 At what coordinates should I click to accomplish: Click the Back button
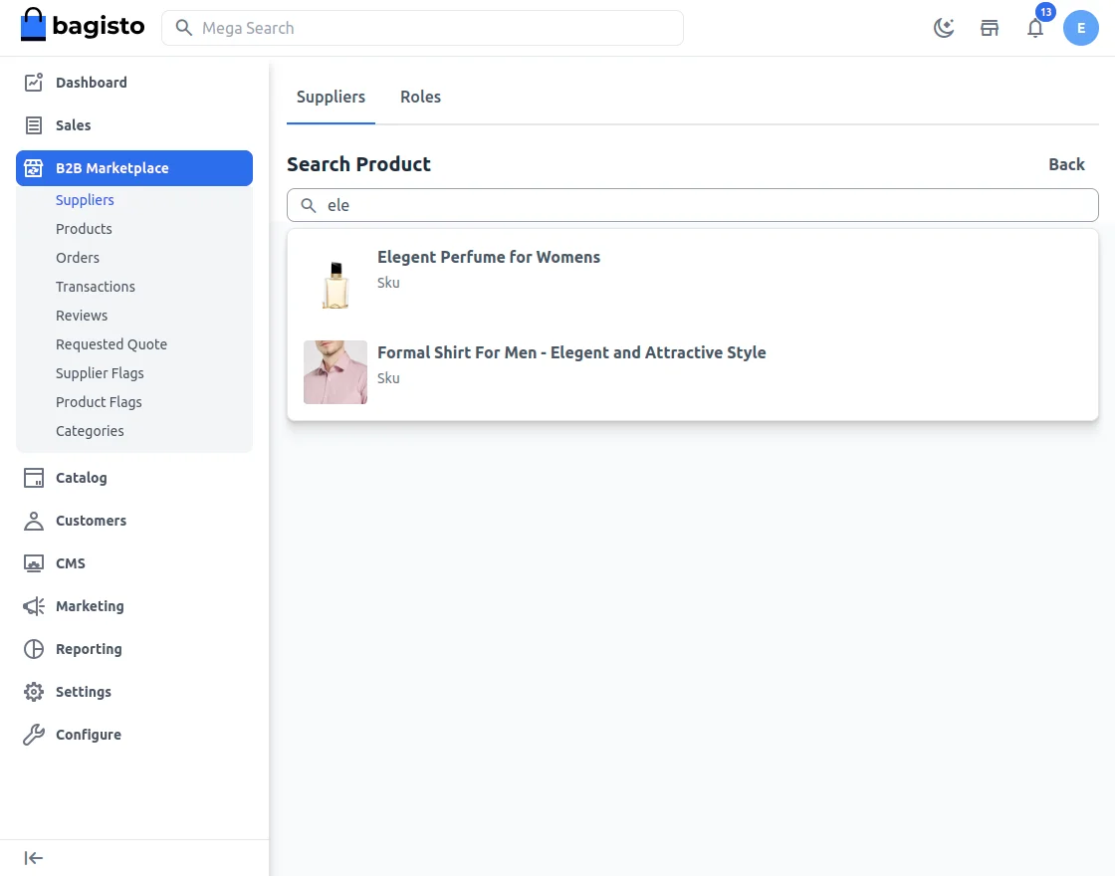coord(1066,164)
